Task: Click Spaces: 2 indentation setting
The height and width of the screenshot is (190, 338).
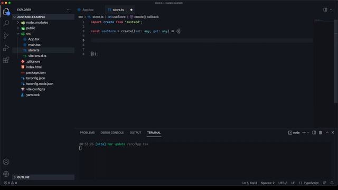Action: 268,183
